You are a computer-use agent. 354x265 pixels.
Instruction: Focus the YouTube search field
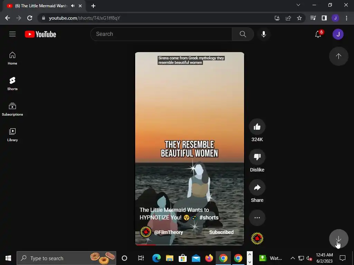point(161,34)
